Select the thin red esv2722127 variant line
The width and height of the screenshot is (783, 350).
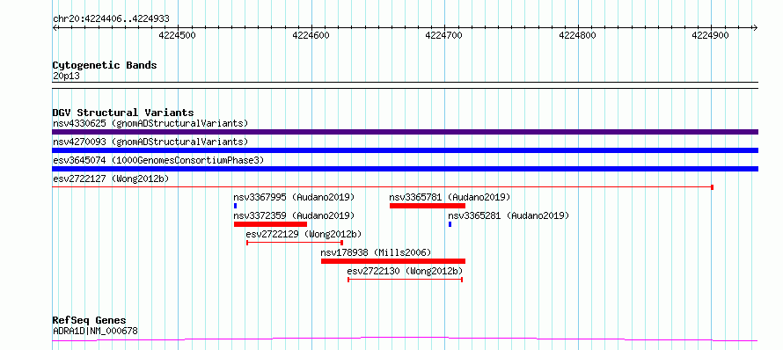(x=383, y=187)
